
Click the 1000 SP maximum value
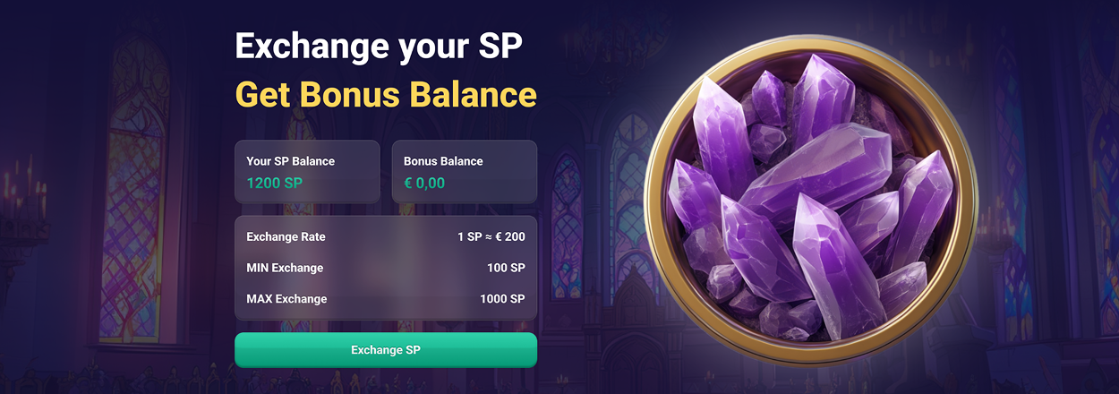[x=502, y=298]
